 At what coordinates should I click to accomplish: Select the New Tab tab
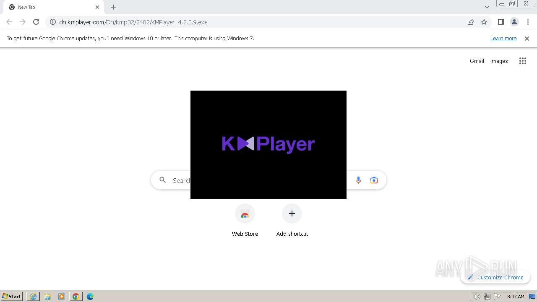tap(54, 7)
